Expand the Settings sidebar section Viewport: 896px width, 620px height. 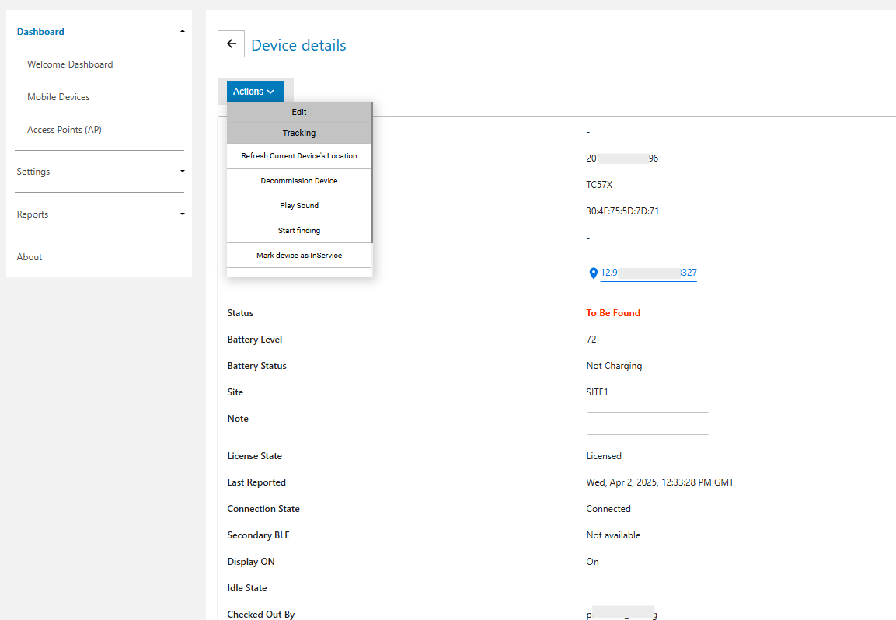tap(182, 172)
